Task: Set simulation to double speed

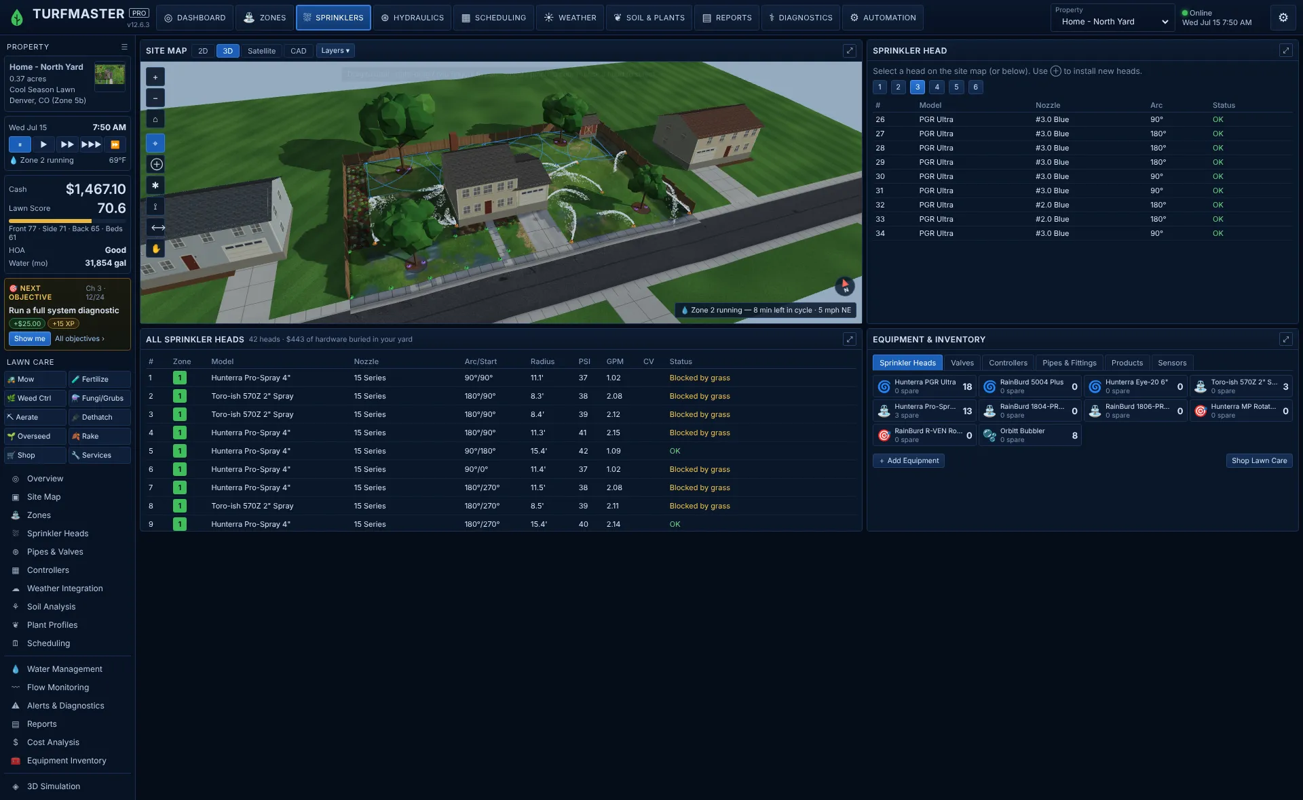Action: (67, 144)
